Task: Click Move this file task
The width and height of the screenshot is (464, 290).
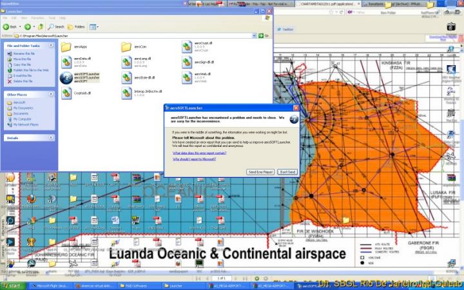Action: click(19, 59)
